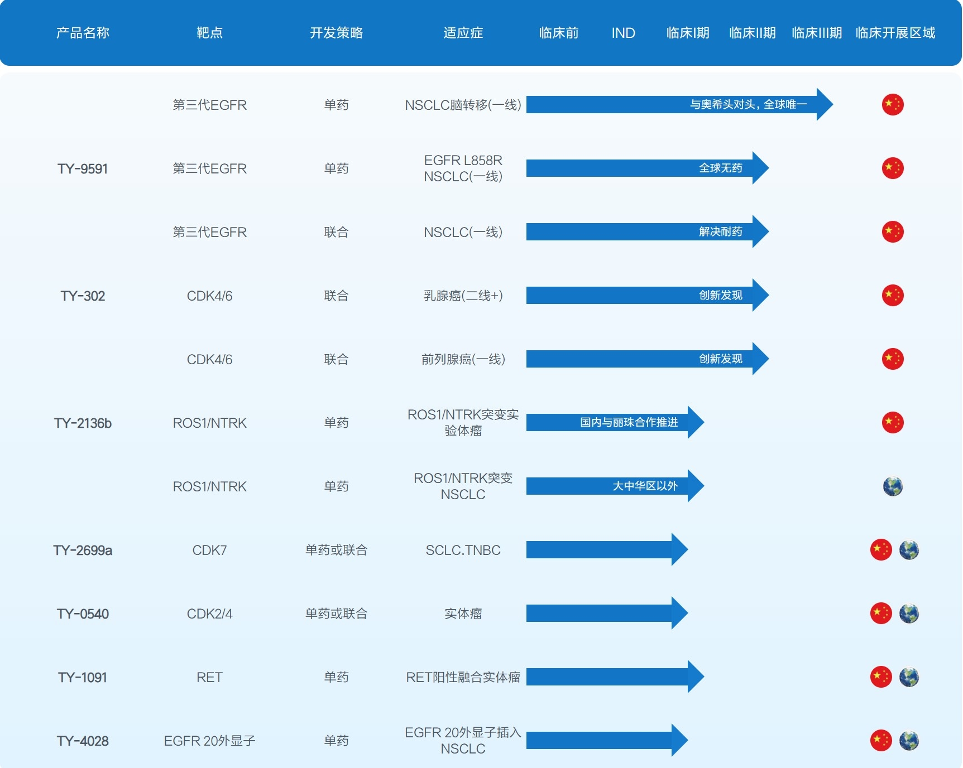
Task: Click the 前列腺癌(一线) indication
Action: (x=463, y=359)
